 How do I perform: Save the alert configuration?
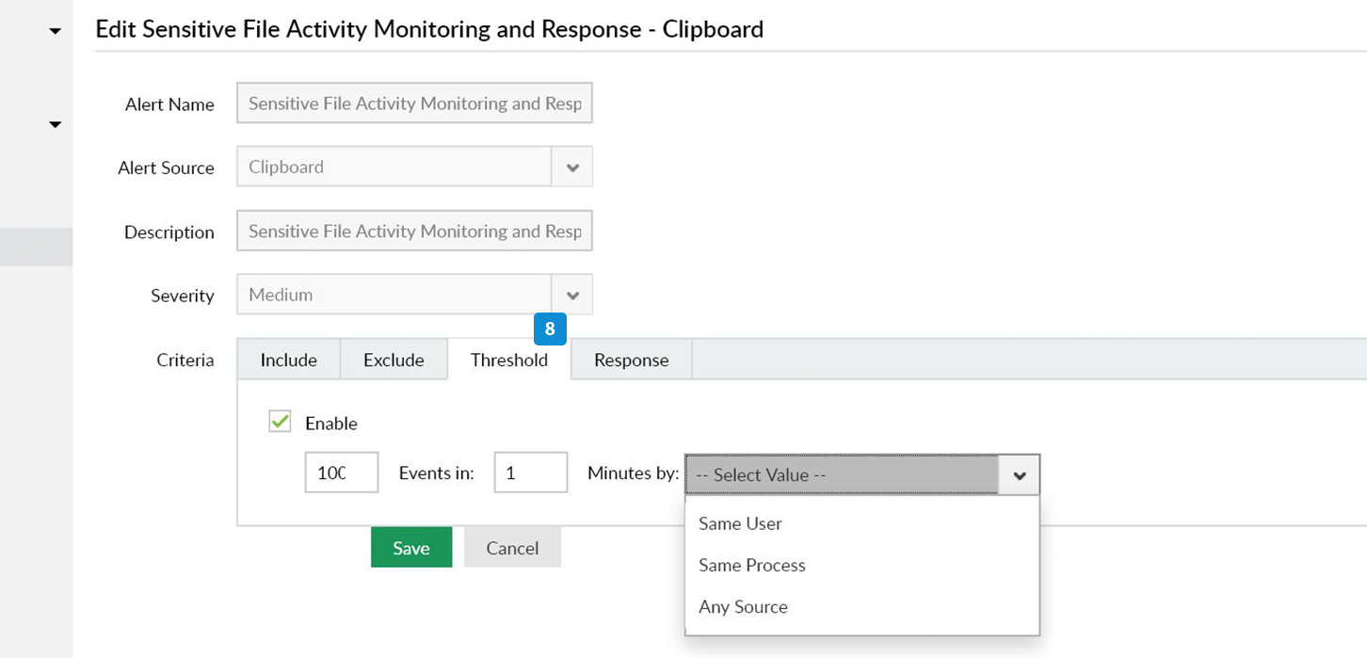point(411,548)
